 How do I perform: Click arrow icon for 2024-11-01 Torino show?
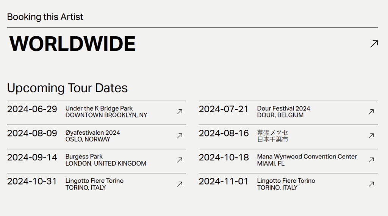(x=371, y=184)
